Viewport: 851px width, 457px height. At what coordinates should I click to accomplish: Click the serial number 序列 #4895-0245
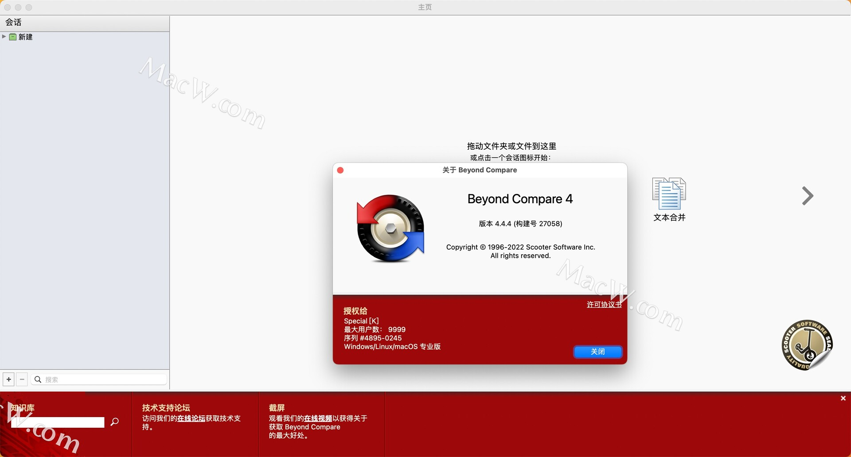(x=373, y=338)
